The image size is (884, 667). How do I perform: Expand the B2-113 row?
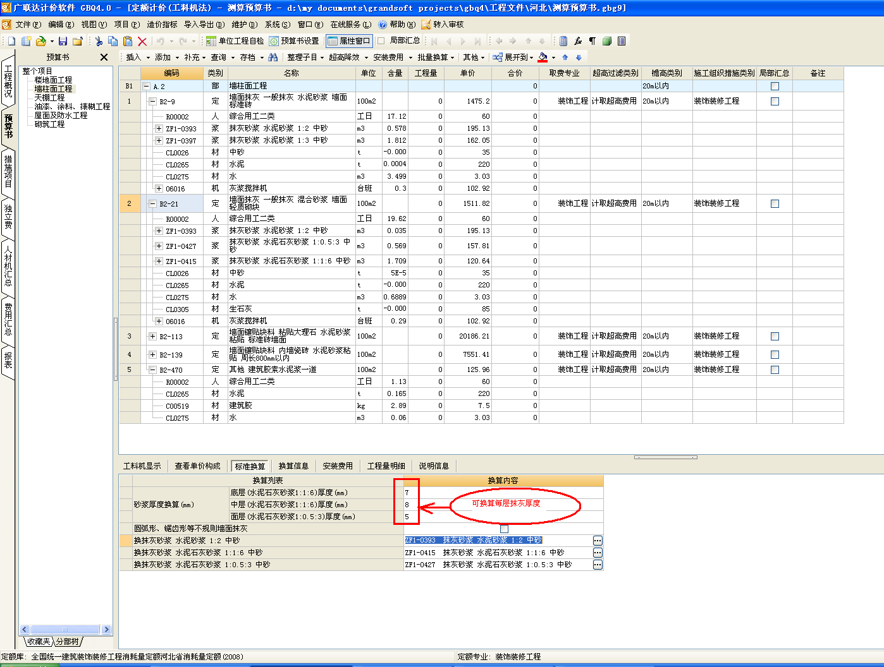click(152, 336)
